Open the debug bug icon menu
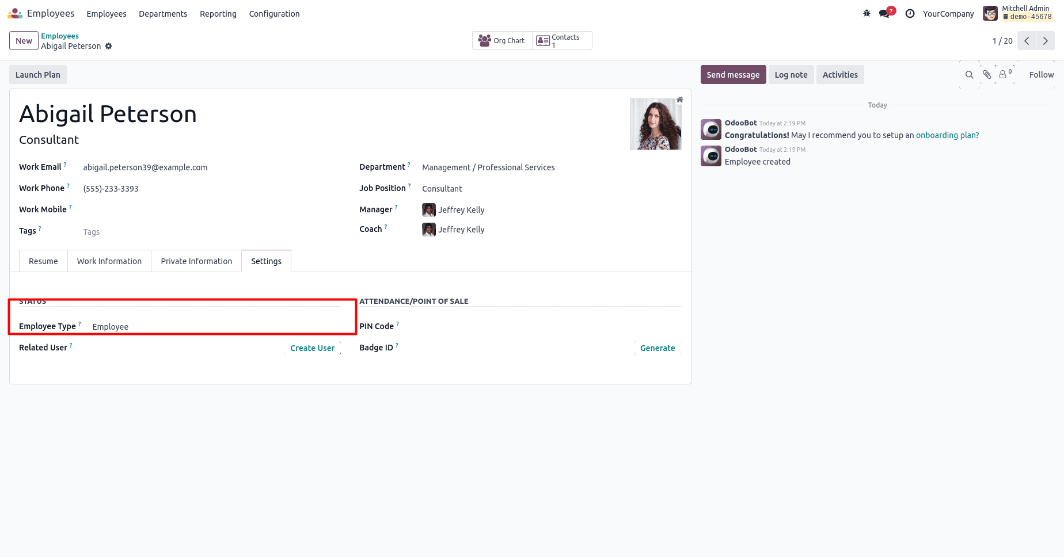The height and width of the screenshot is (557, 1064). [x=867, y=13]
